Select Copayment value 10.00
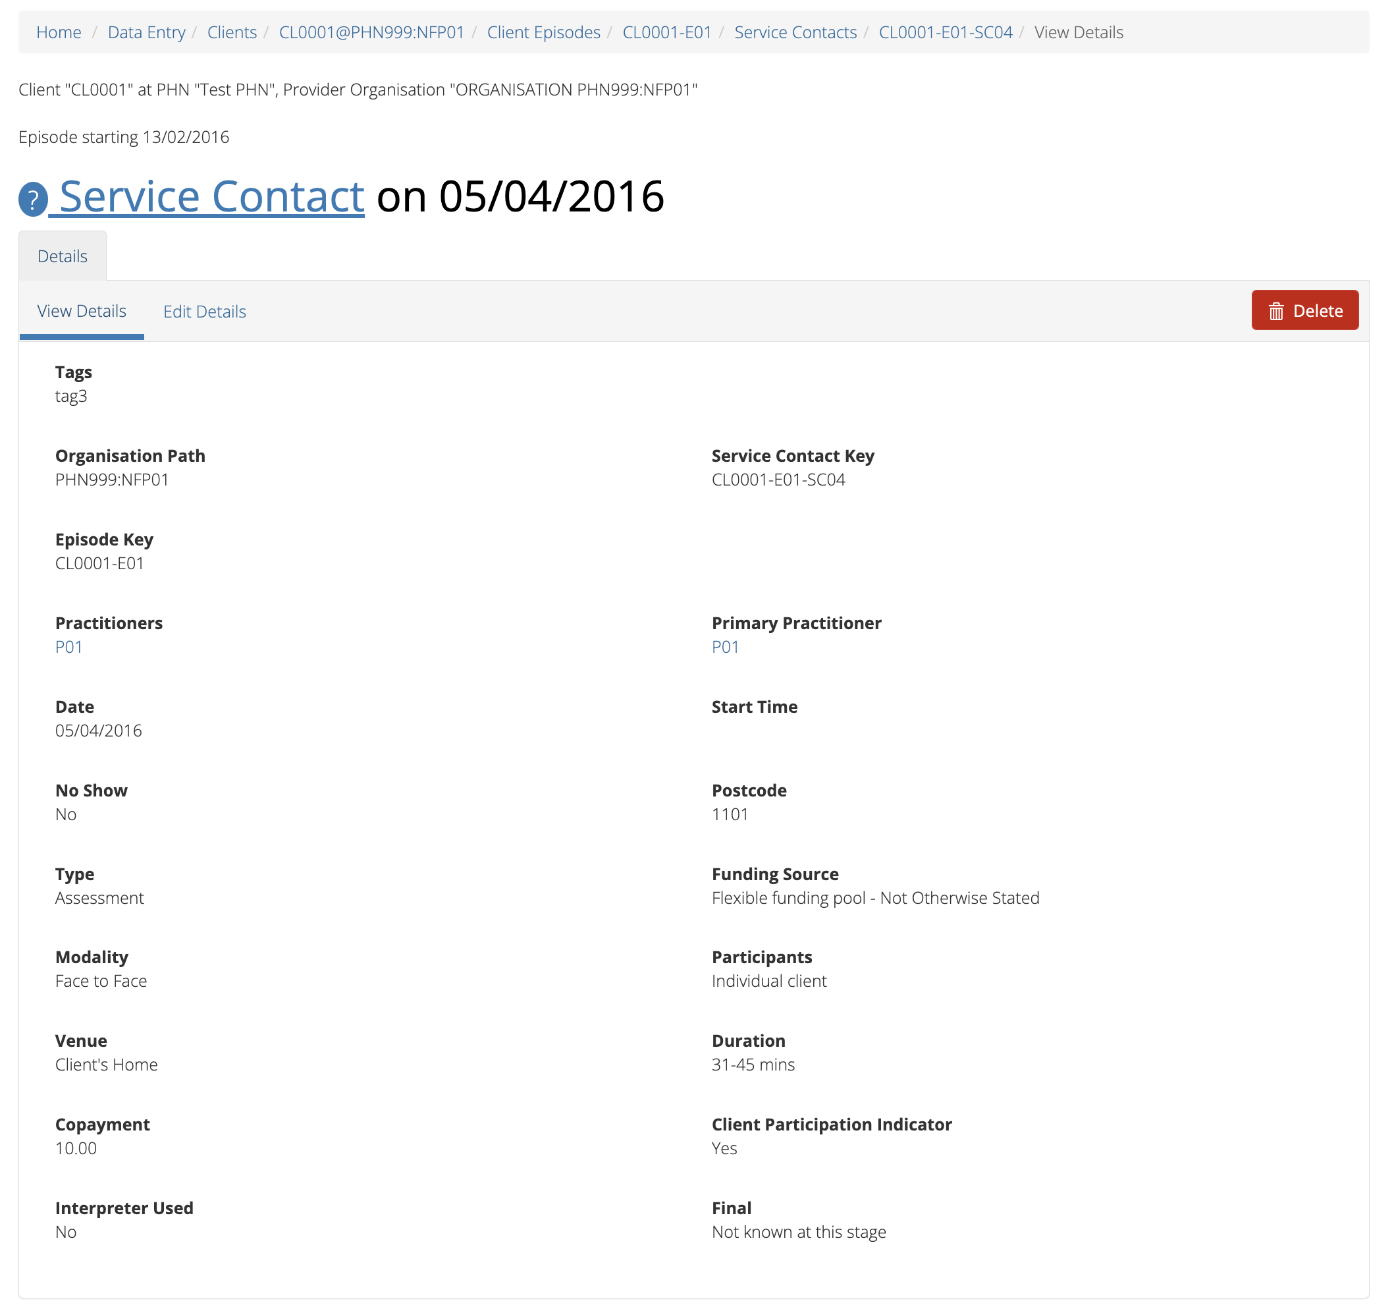 tap(76, 1148)
